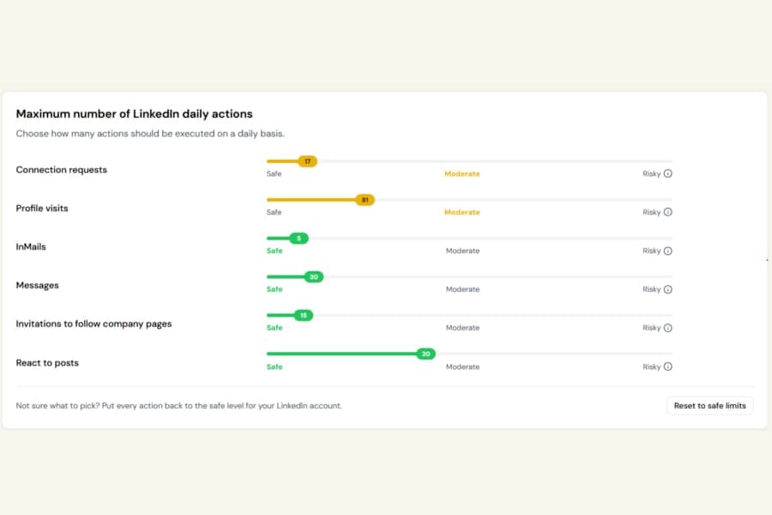Click the info icon beside Connection requests Risky
This screenshot has width=772, height=515.
(x=667, y=173)
